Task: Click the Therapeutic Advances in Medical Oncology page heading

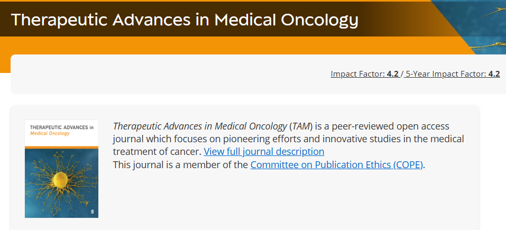Action: [185, 20]
